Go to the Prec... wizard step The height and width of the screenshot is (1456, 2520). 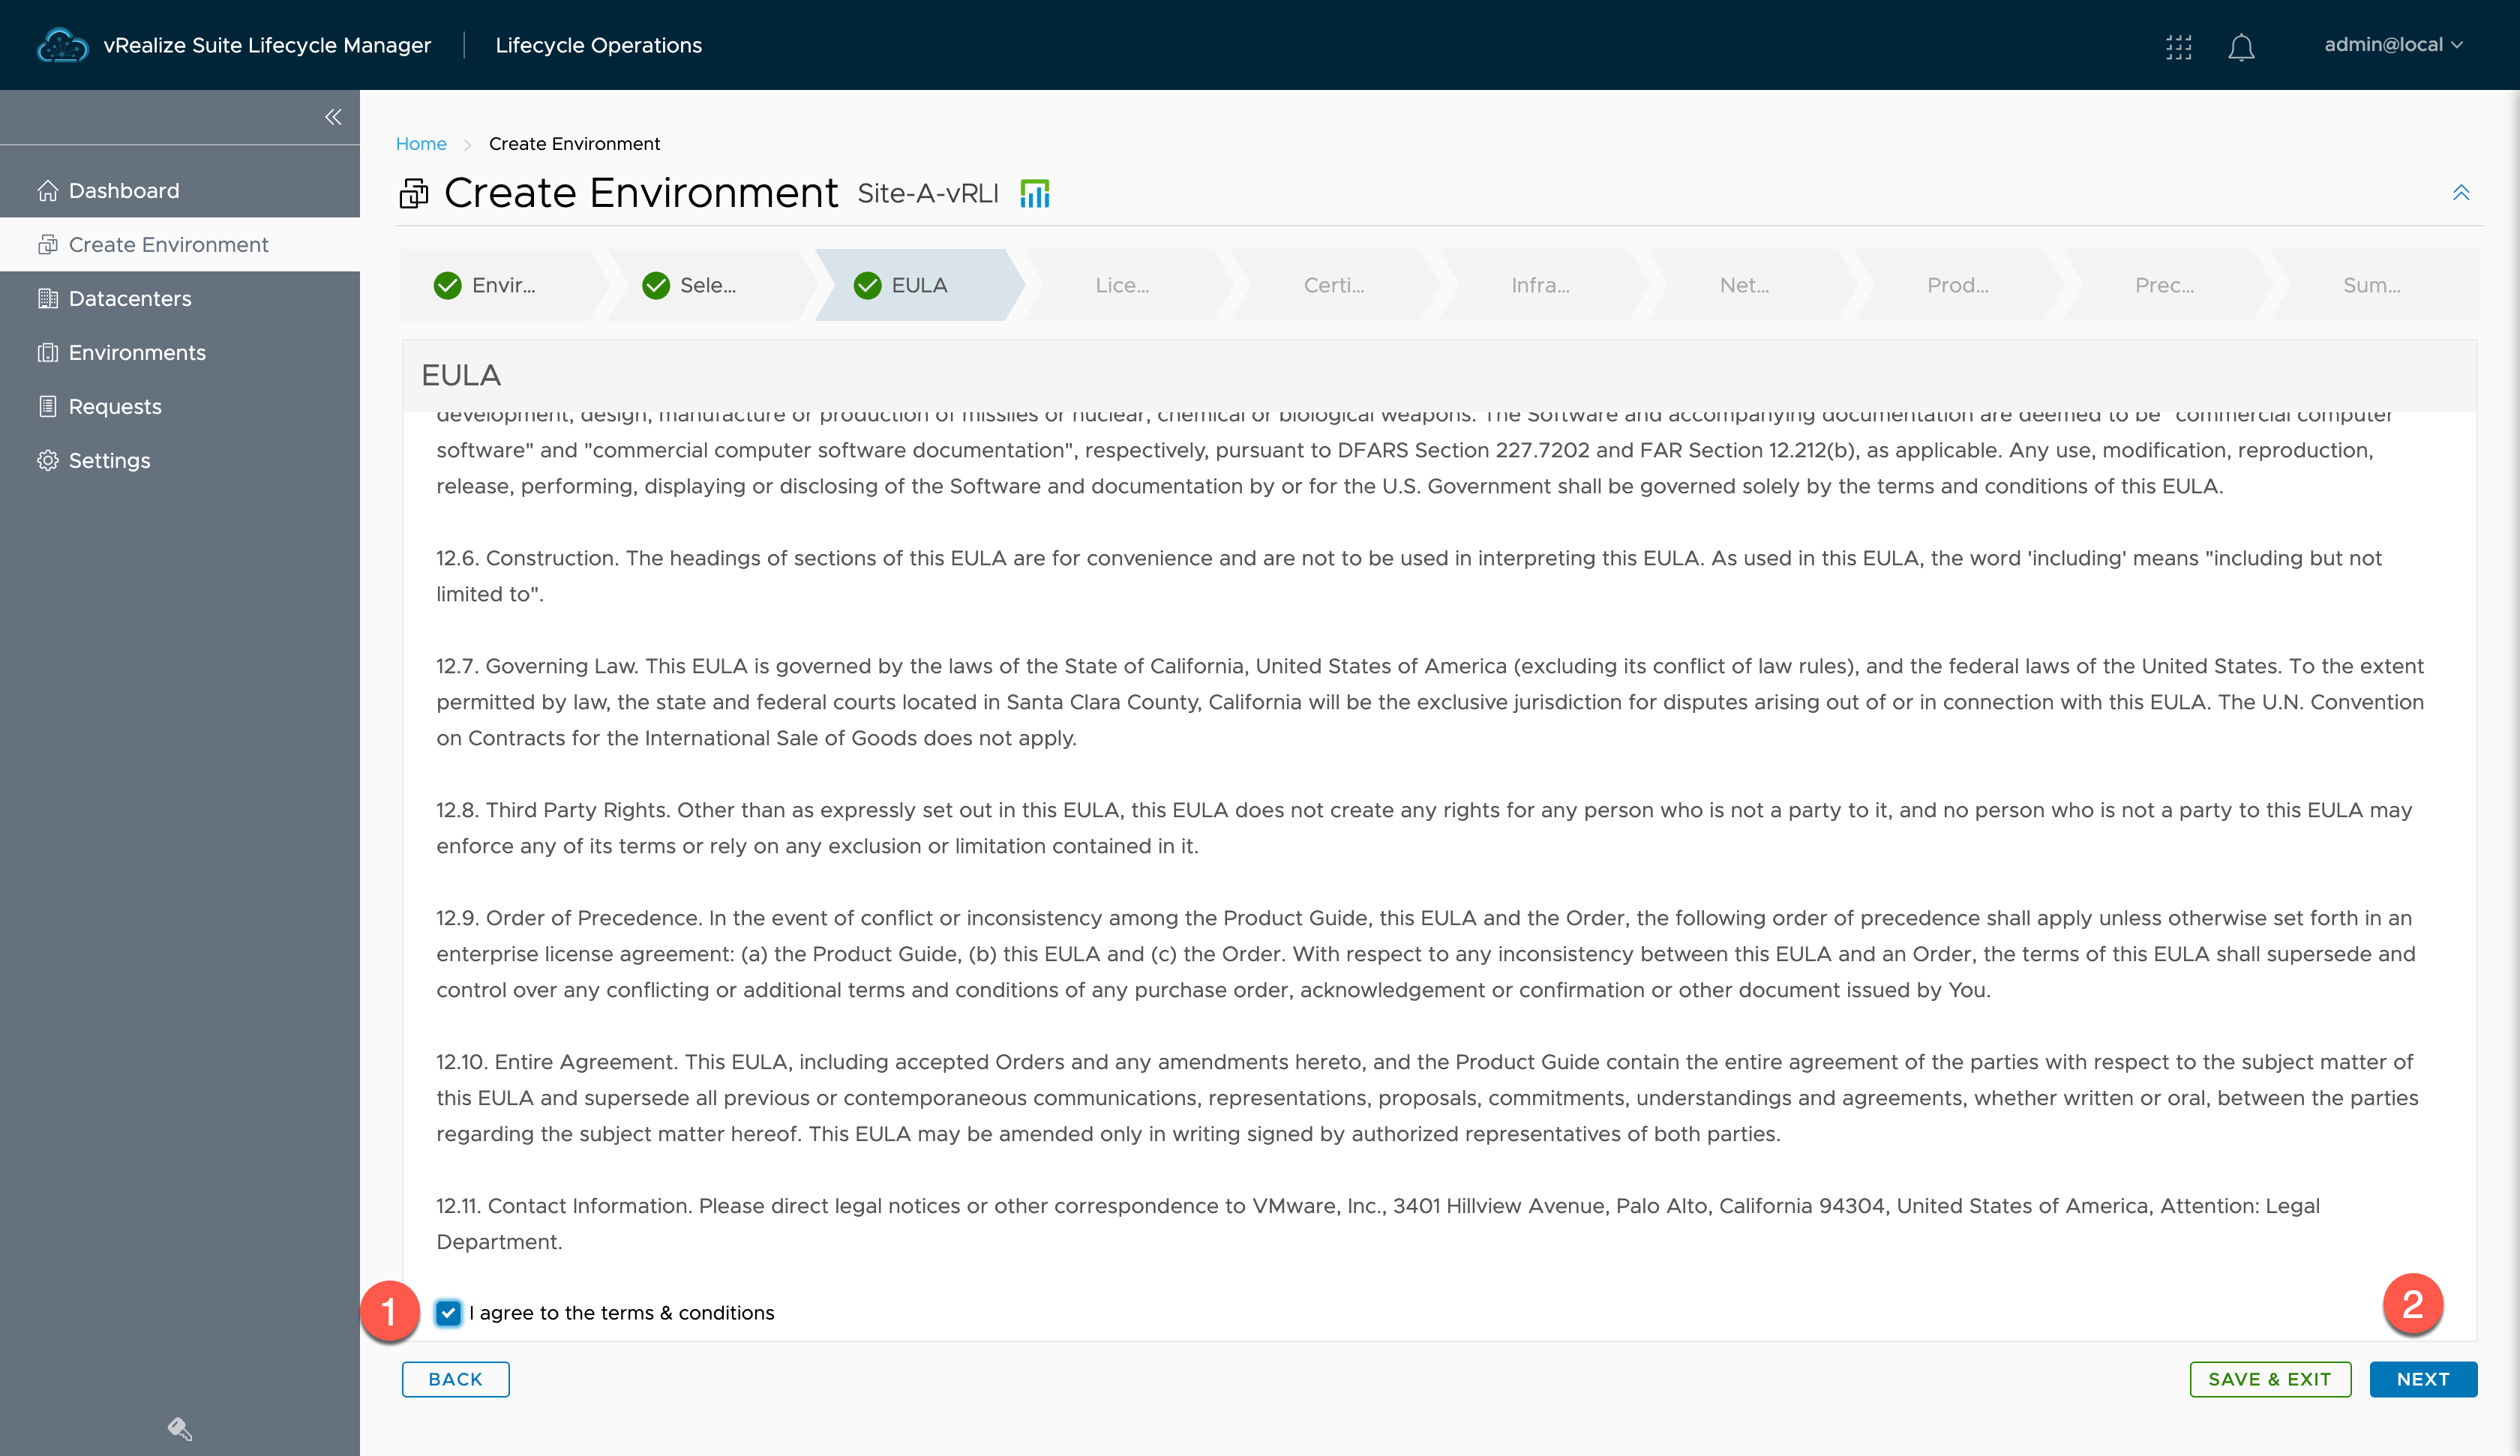[2164, 285]
